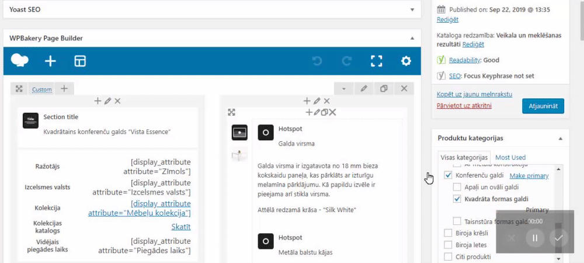Click the Atjaunināt update button
Screen dimensions: 584x263
tap(543, 106)
